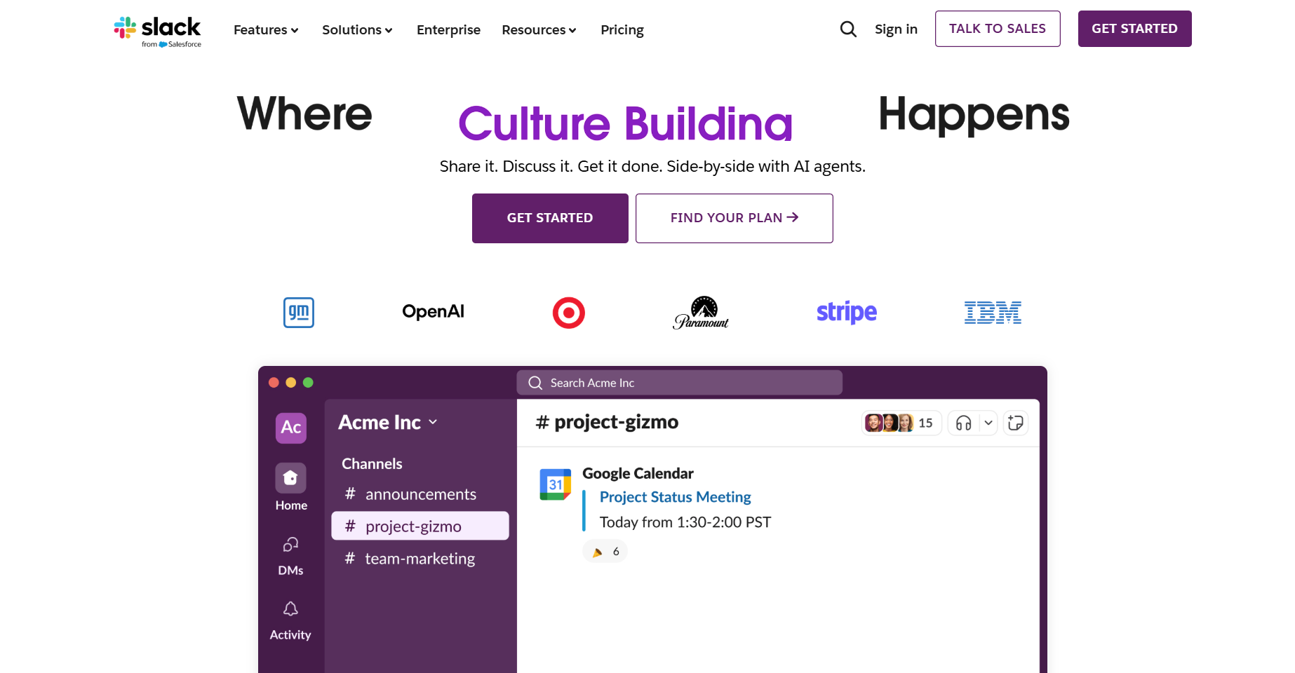Click the Google Calendar app icon
The image size is (1295, 673).
(x=555, y=484)
